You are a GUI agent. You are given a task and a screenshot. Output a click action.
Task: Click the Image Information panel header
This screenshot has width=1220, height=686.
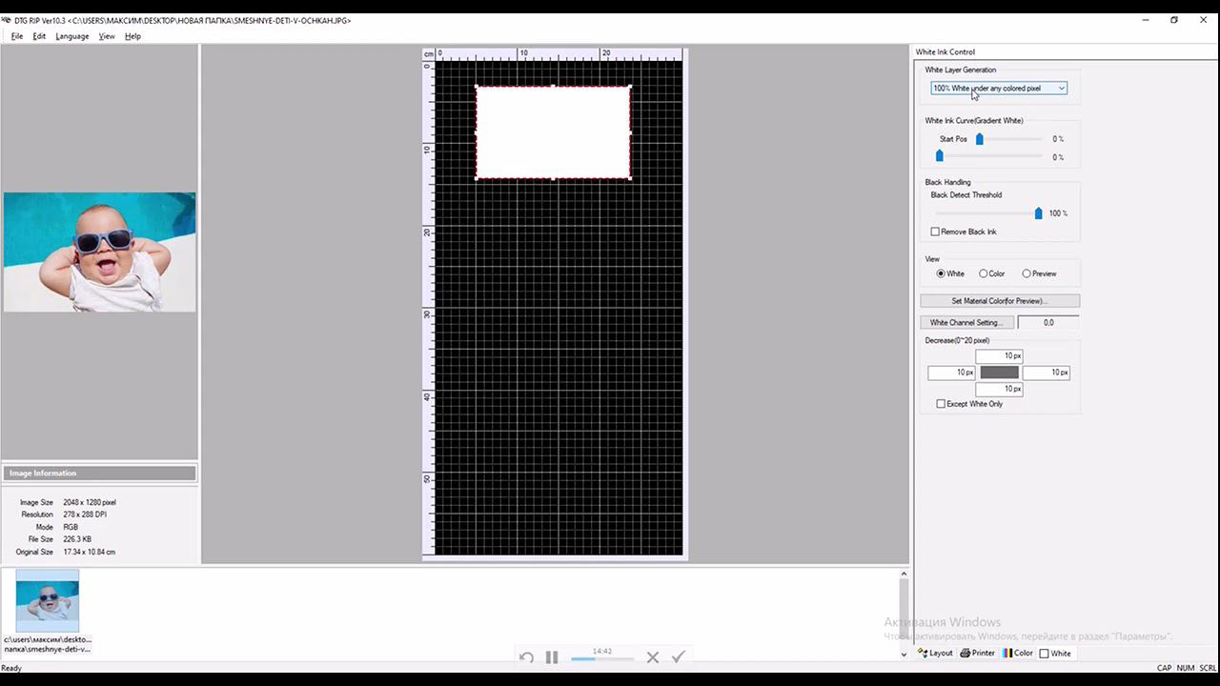[x=99, y=474]
